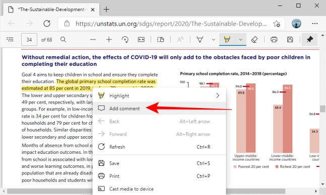The height and width of the screenshot is (195, 326).
Task: Click the Save icon in the PDF toolbar
Action: 290,39
